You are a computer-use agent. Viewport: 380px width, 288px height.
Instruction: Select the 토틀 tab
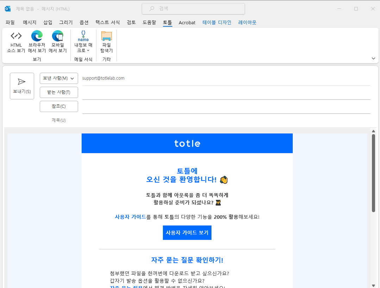pos(167,22)
